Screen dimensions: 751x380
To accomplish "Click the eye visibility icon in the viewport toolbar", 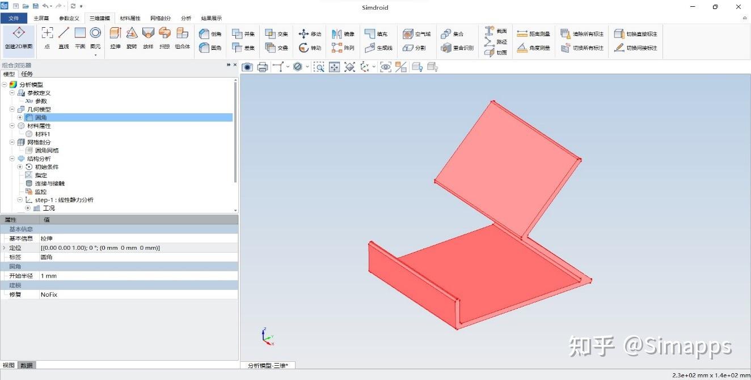I will click(x=385, y=67).
